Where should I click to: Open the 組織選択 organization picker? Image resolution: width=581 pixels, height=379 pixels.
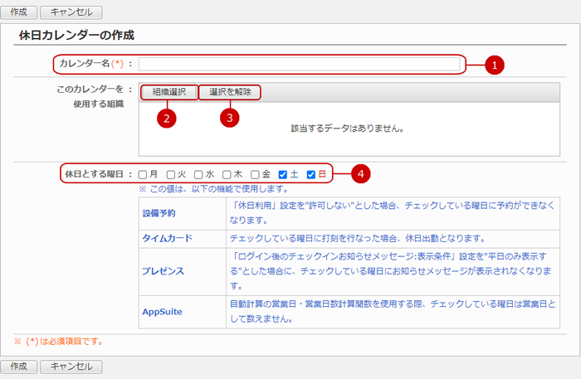pos(169,92)
